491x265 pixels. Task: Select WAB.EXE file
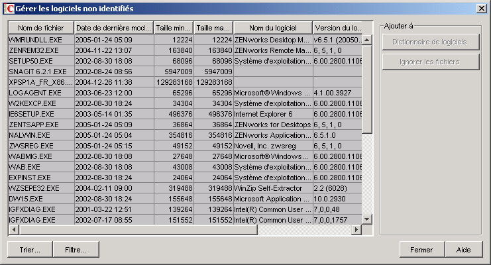pos(41,167)
